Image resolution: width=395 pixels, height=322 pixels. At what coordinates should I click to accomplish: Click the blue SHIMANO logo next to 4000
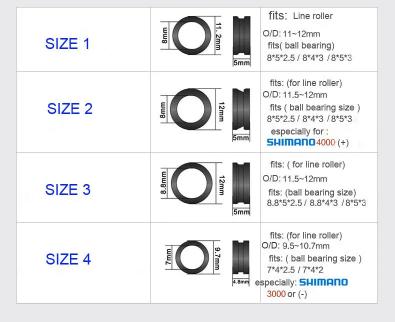coord(290,142)
